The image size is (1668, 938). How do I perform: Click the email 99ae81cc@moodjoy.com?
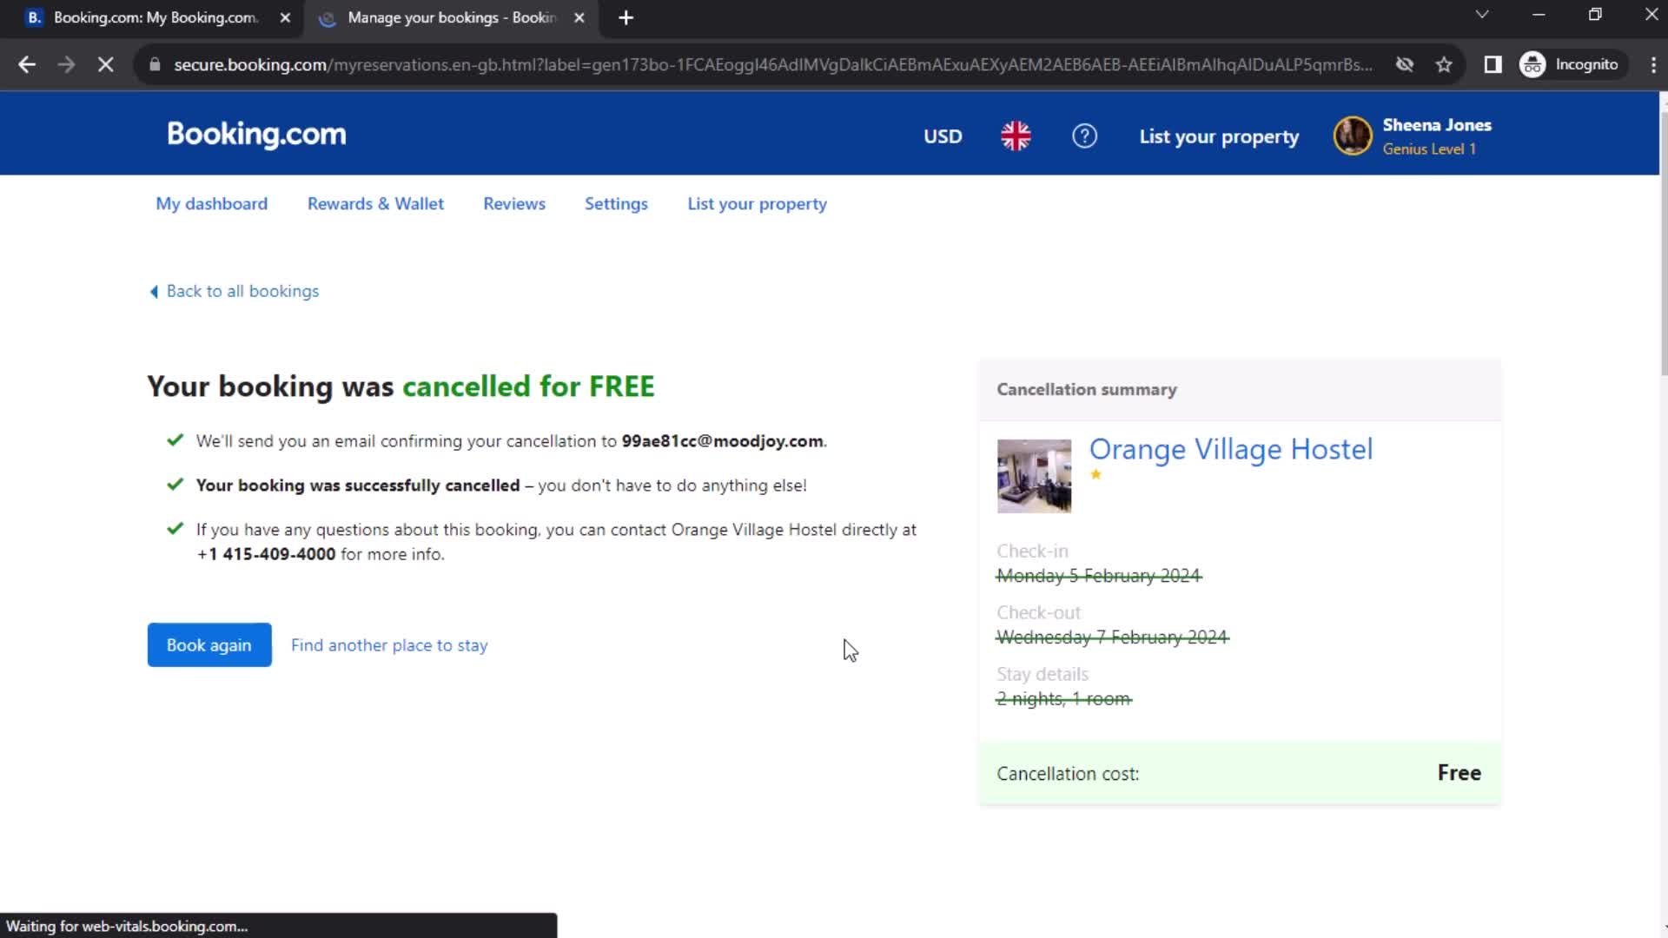point(723,441)
